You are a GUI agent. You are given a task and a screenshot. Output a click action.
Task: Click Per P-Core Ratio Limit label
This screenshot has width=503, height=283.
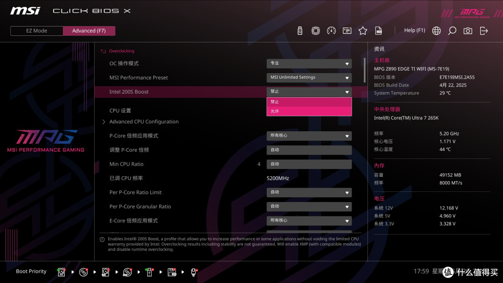pyautogui.click(x=136, y=192)
